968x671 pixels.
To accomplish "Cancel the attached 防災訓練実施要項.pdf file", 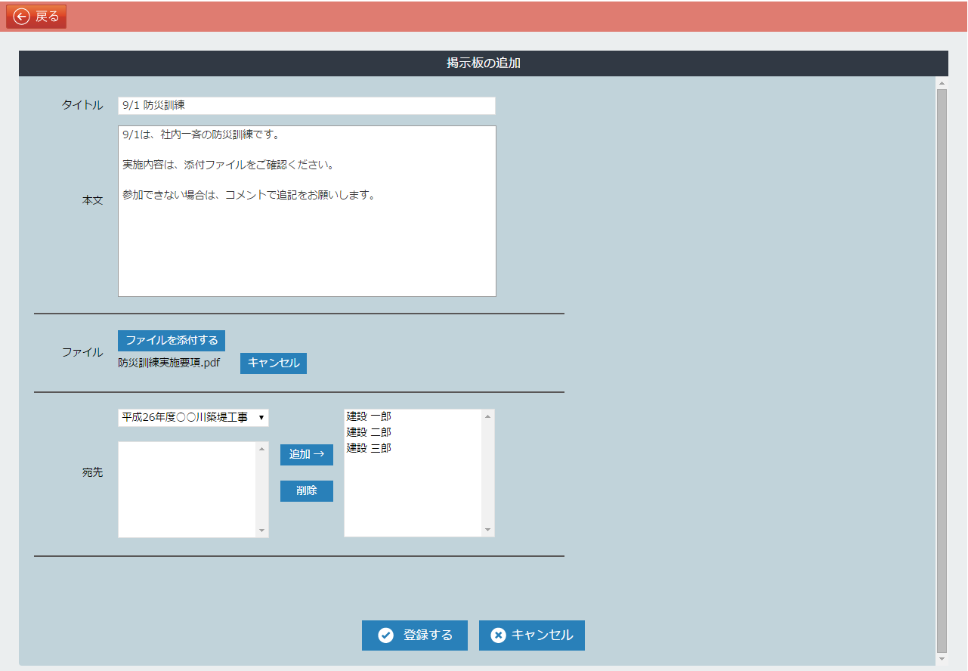I will click(274, 363).
